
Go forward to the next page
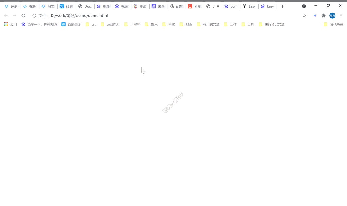[15, 16]
